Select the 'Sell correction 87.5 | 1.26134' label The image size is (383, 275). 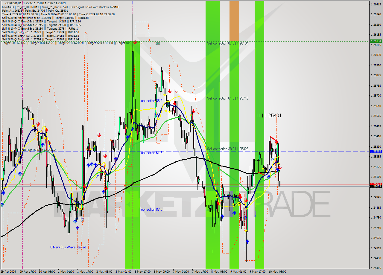[228, 43]
